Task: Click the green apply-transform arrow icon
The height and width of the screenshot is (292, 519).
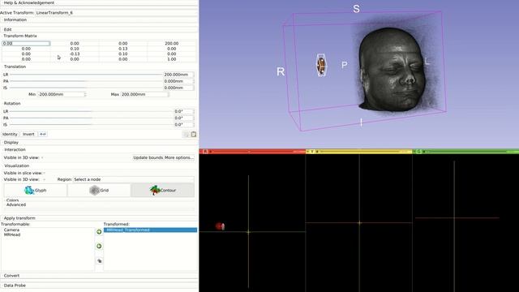Action: 99,232
